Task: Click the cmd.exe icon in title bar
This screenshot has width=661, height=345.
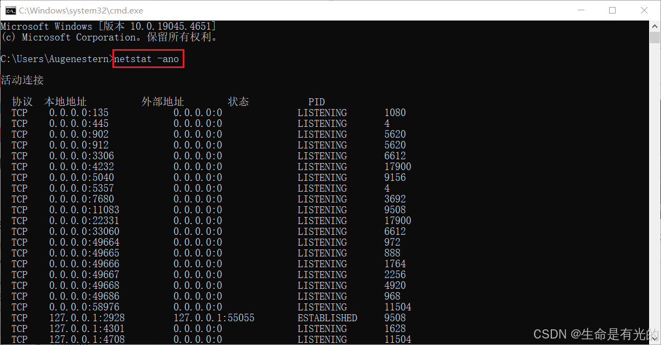Action: [x=10, y=10]
